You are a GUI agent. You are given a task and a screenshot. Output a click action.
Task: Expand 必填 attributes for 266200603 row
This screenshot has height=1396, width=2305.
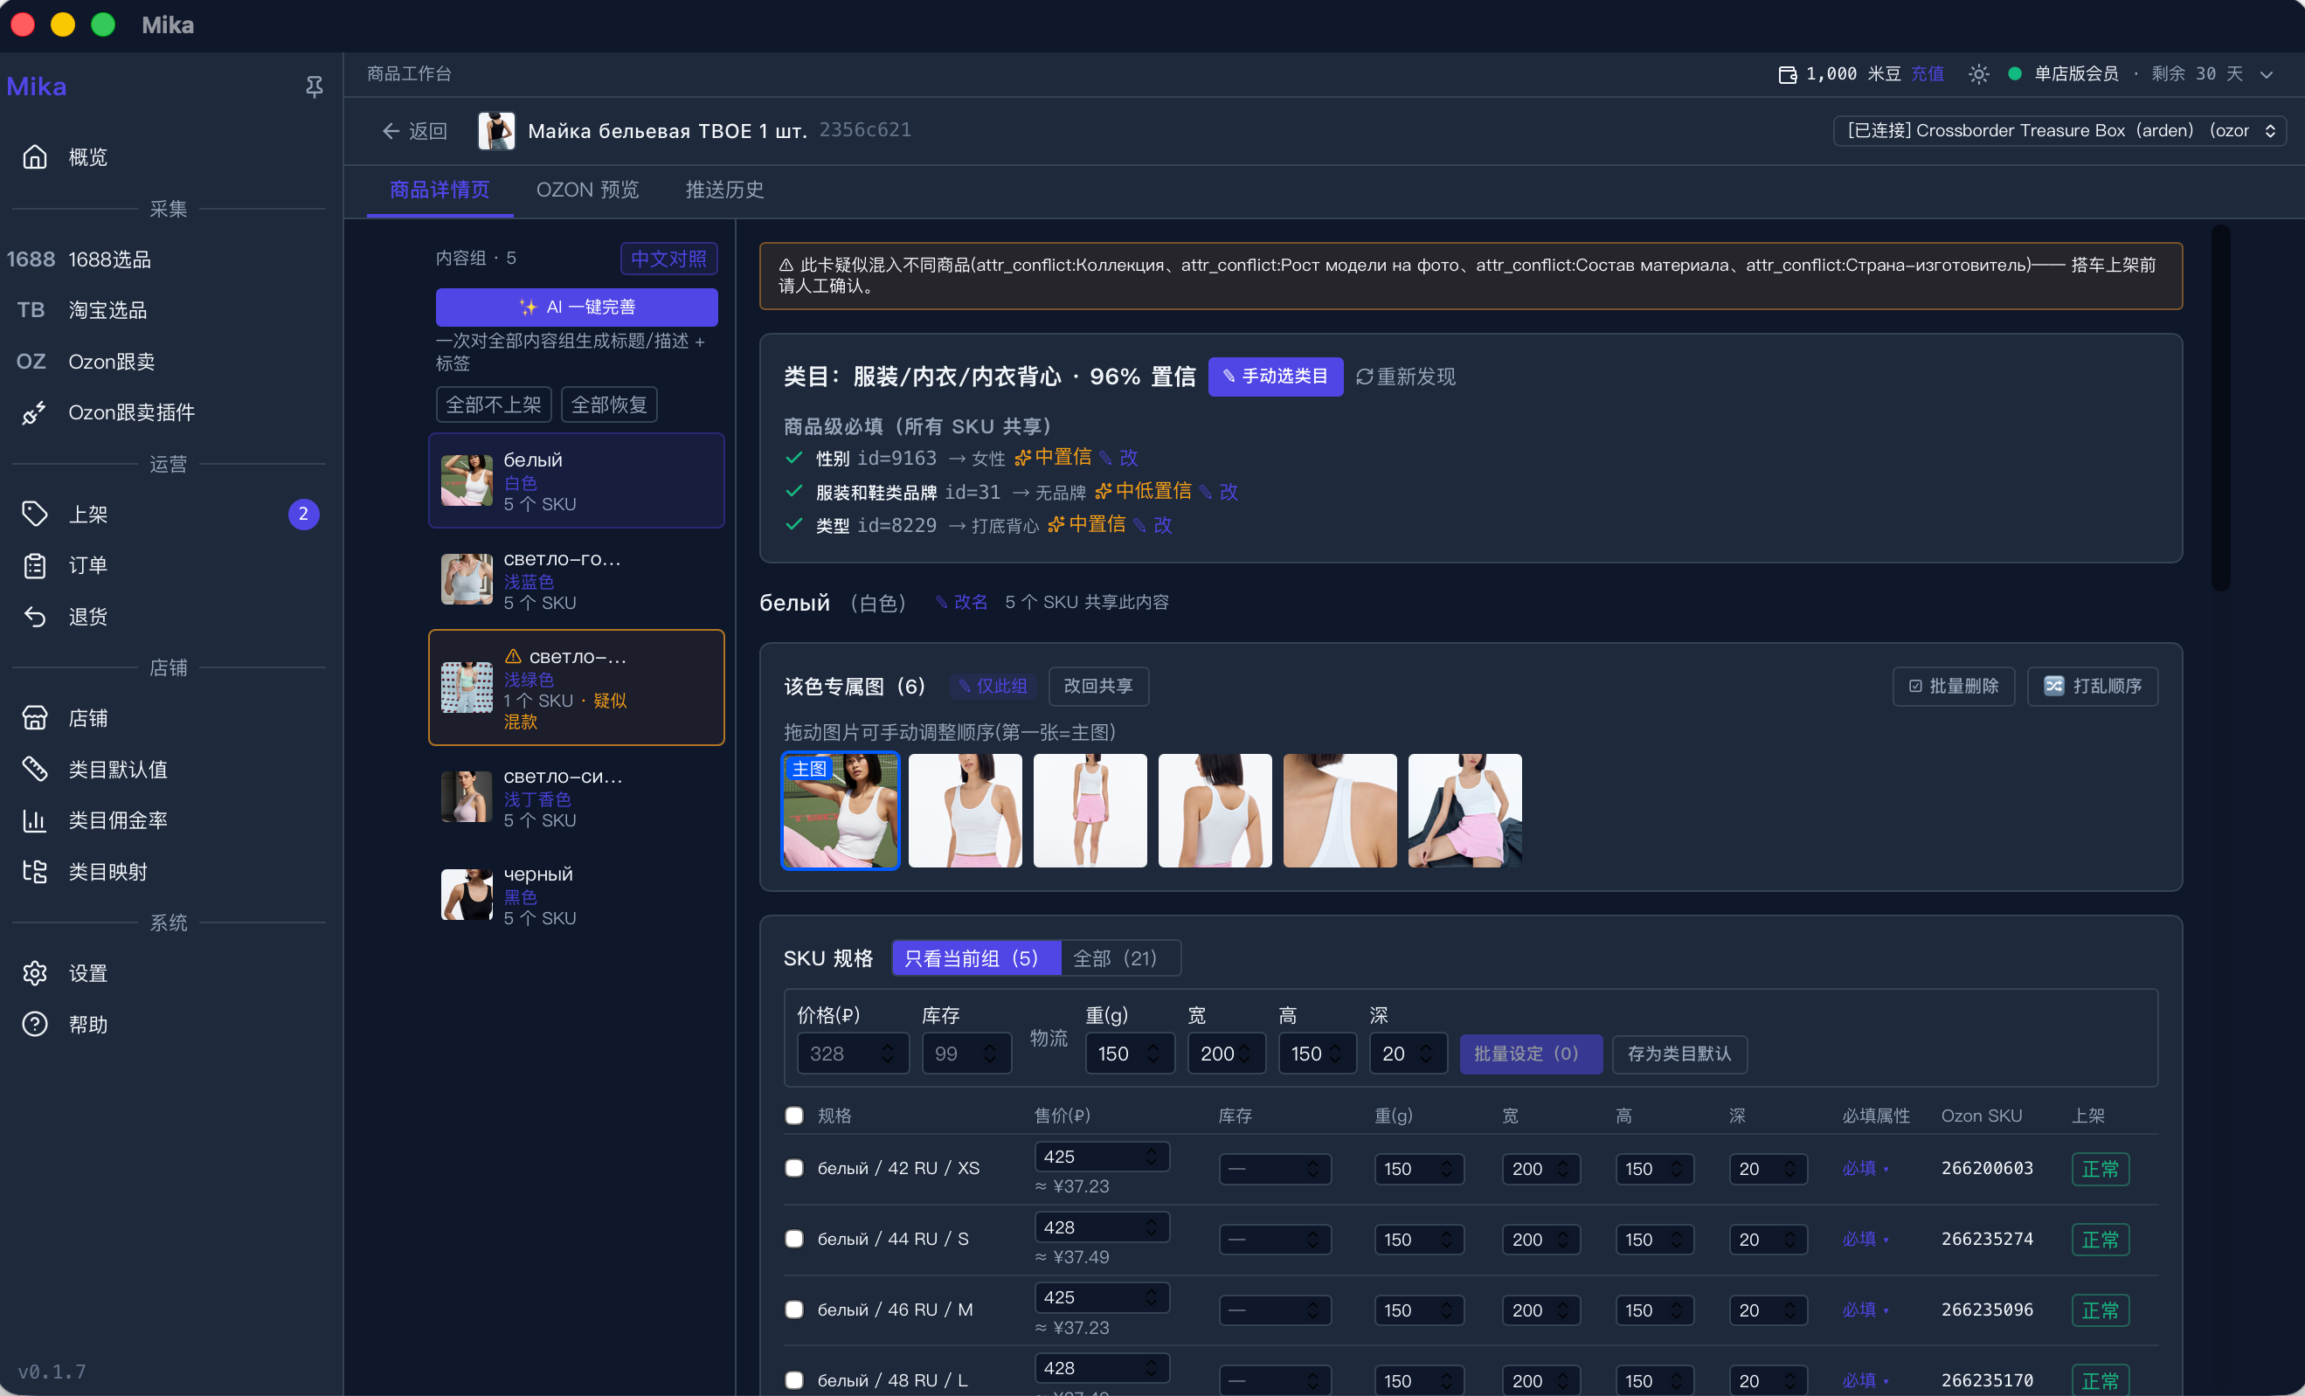[1865, 1168]
